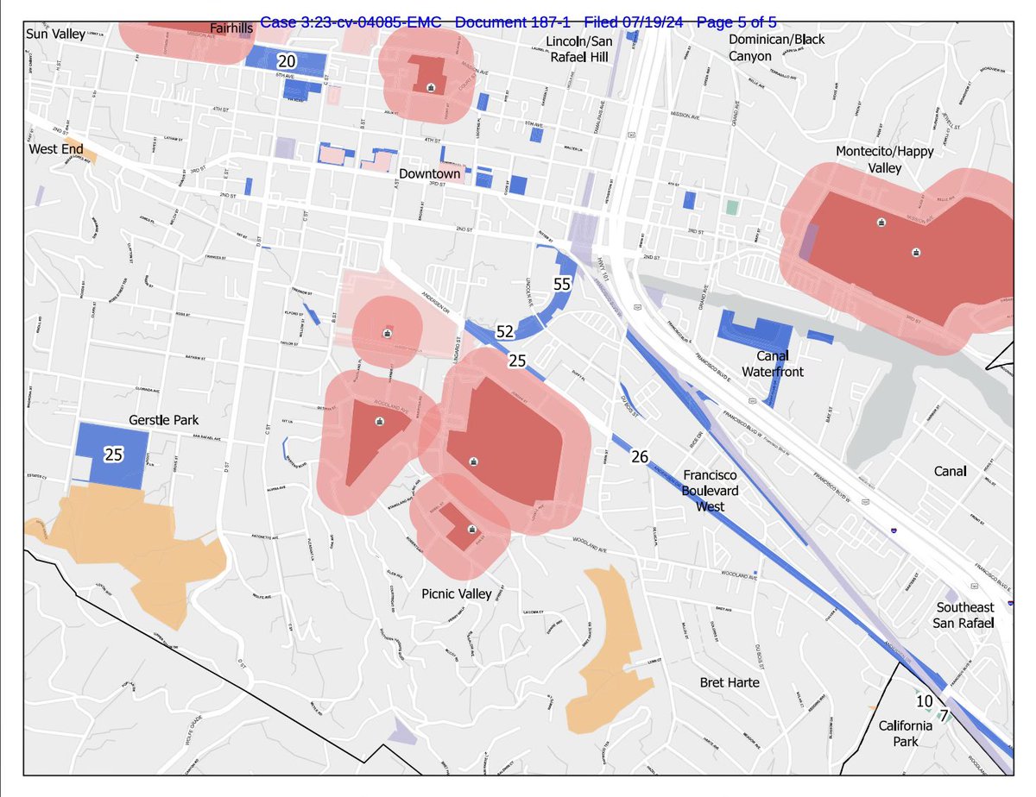Click the Canal Waterfront label
This screenshot has height=797, width=1036.
tap(773, 364)
